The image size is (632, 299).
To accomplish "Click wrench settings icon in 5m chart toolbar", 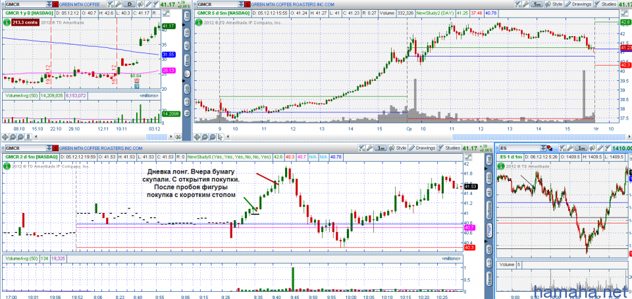I will (525, 5).
